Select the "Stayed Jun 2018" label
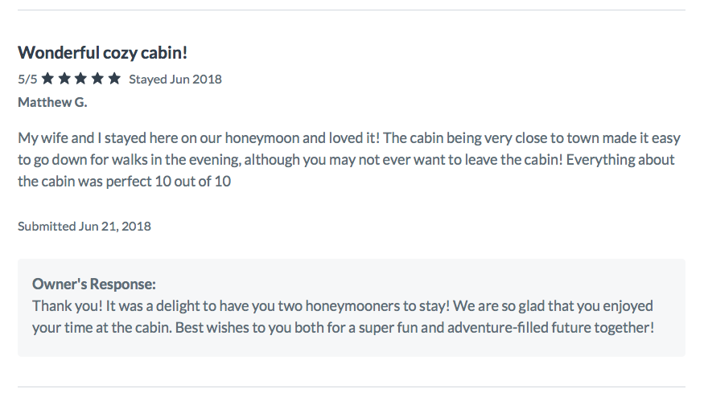 [x=175, y=80]
